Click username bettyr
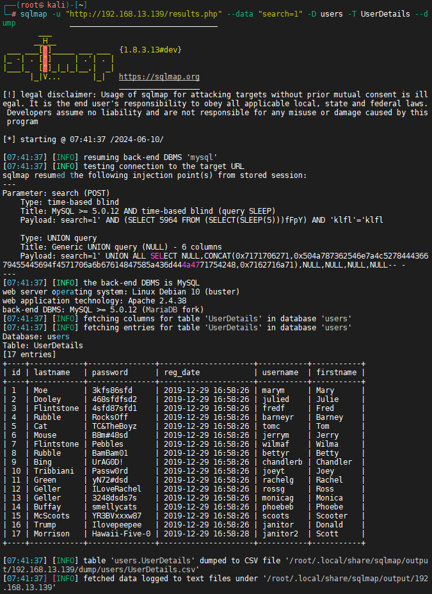 pyautogui.click(x=276, y=453)
